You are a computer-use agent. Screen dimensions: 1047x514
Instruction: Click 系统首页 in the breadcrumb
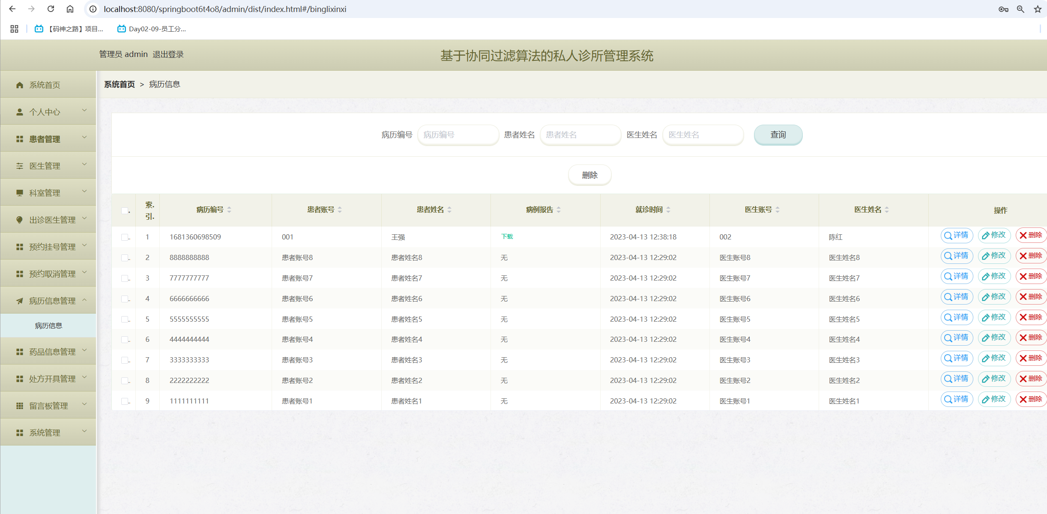120,84
